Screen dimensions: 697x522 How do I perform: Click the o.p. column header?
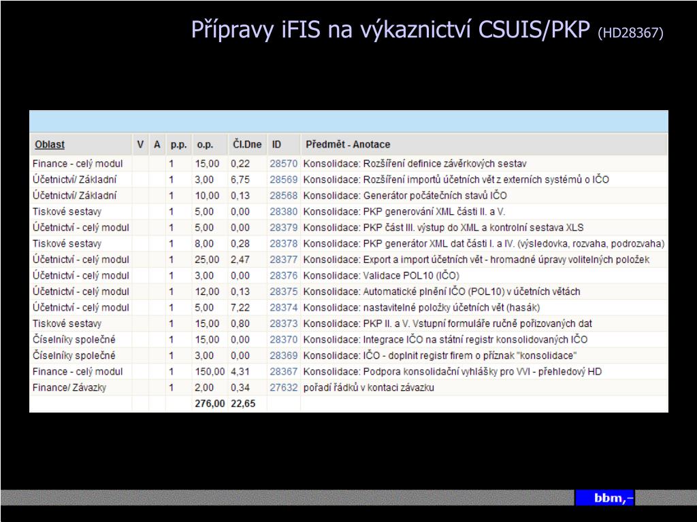point(205,145)
